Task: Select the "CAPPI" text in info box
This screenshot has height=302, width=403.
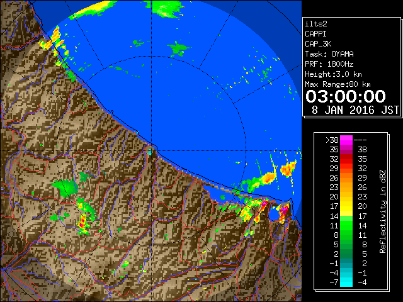Action: 315,34
